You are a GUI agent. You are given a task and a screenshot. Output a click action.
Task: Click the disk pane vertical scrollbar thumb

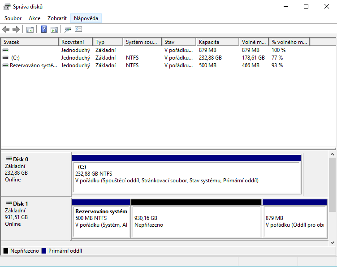pos(332,185)
